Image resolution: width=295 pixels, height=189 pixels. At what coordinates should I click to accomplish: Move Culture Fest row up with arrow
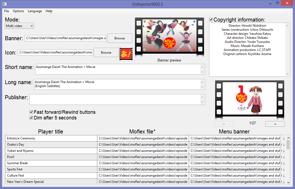point(282,176)
